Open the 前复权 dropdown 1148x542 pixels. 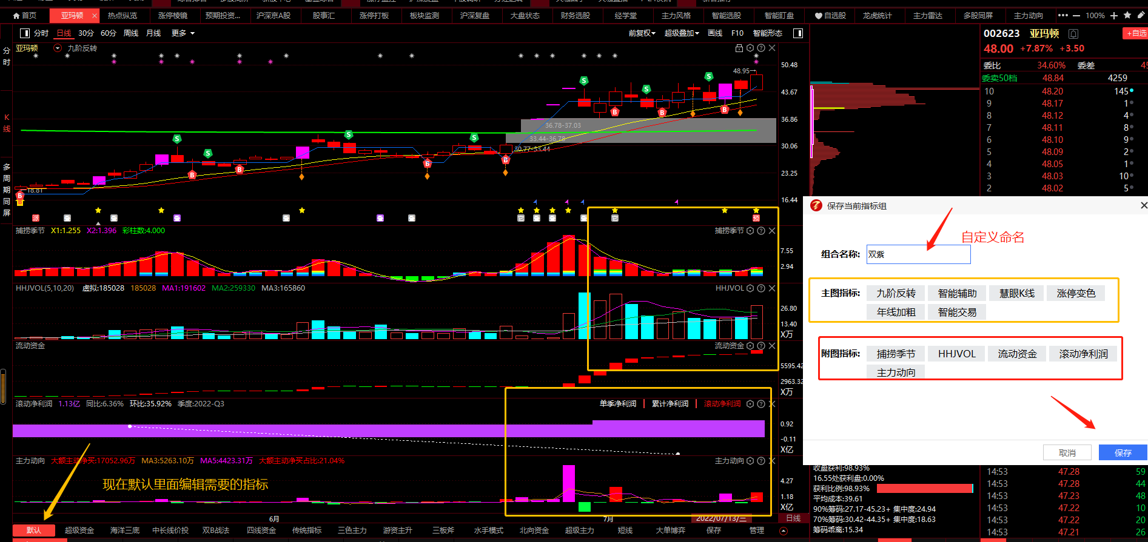tap(642, 33)
